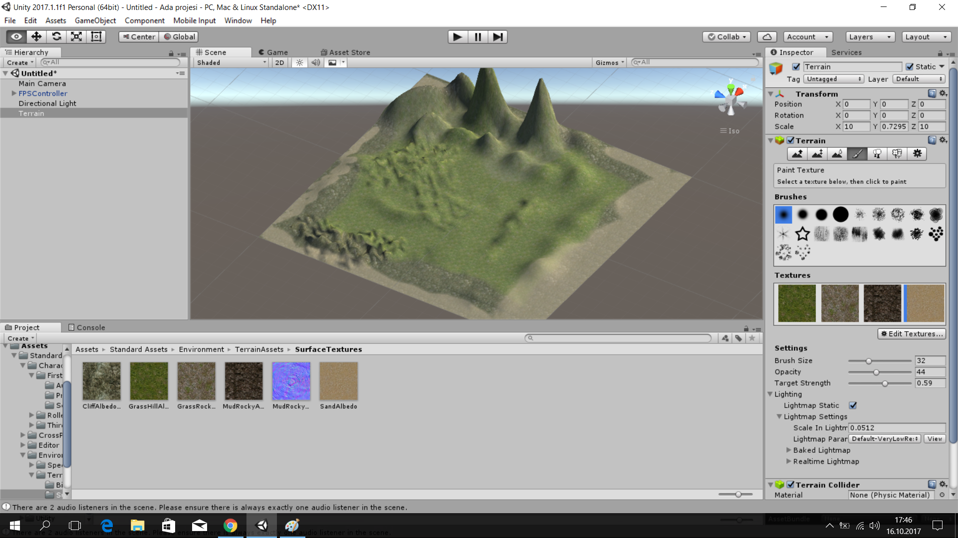The width and height of the screenshot is (958, 538).
Task: Select the Smooth Height terrain tool
Action: (x=837, y=154)
